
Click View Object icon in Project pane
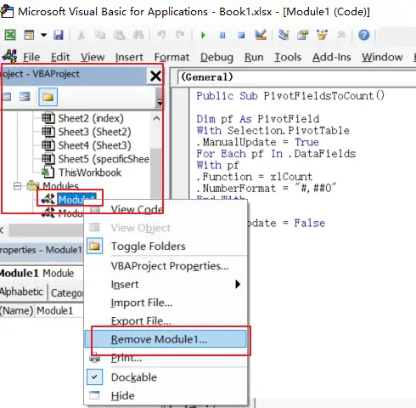point(25,97)
